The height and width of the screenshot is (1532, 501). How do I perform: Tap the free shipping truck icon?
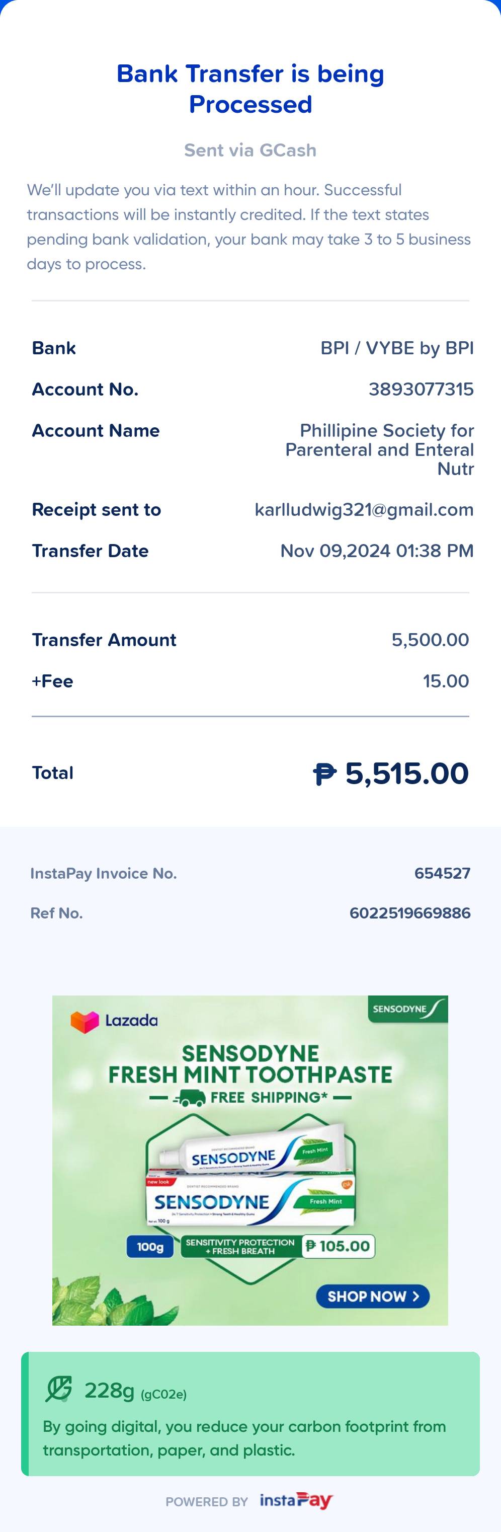[190, 1097]
